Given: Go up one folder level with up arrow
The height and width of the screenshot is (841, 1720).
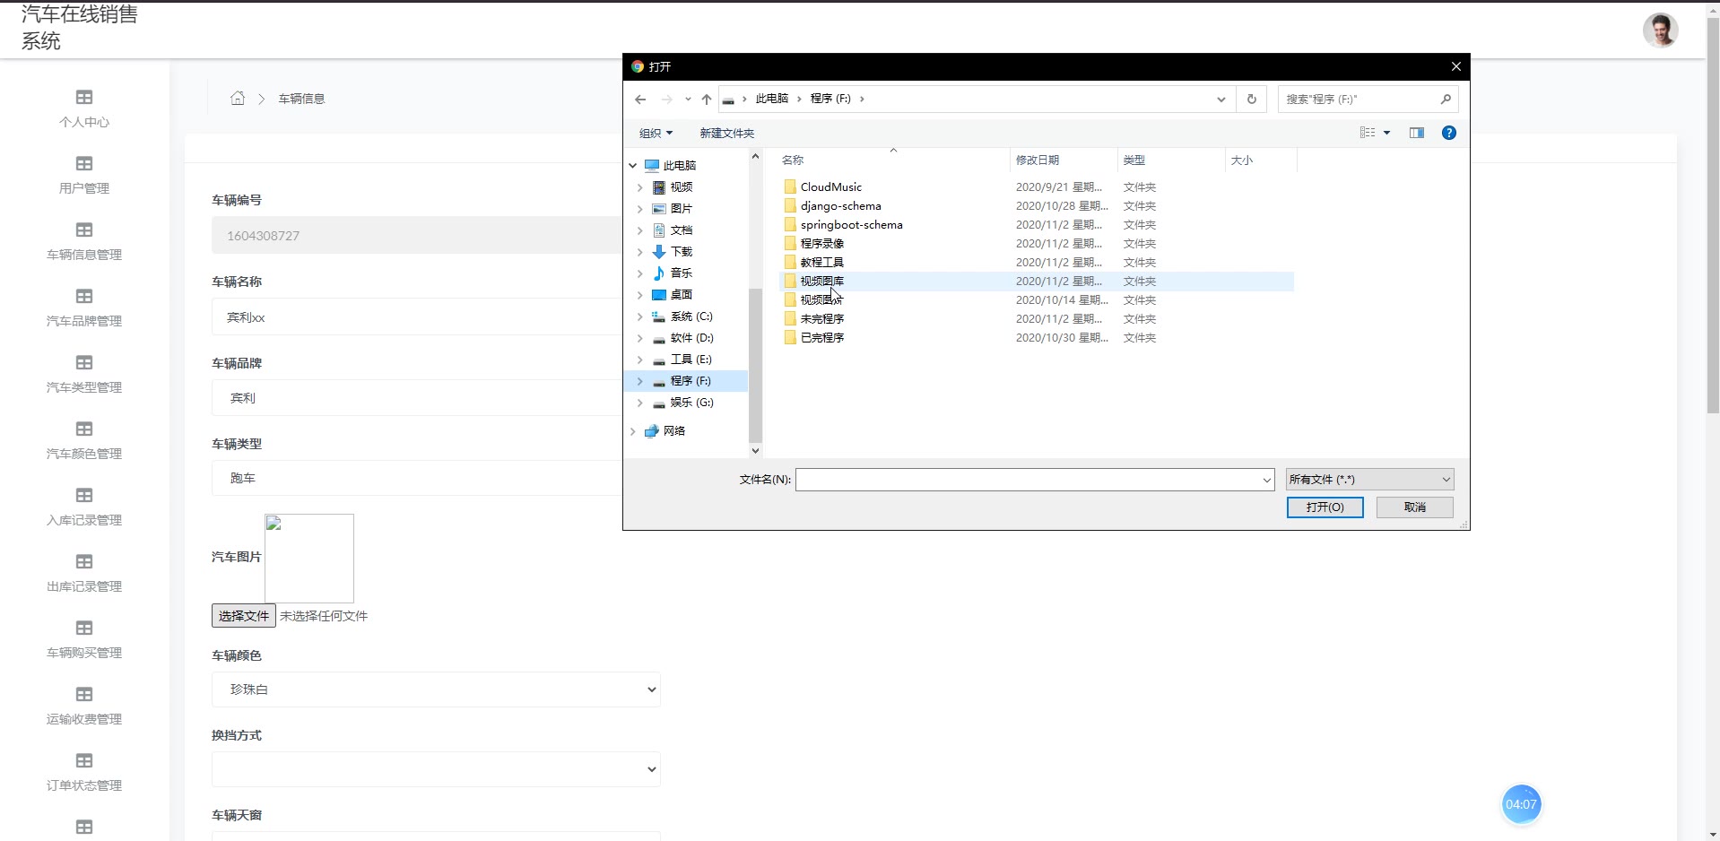Looking at the screenshot, I should 707,100.
